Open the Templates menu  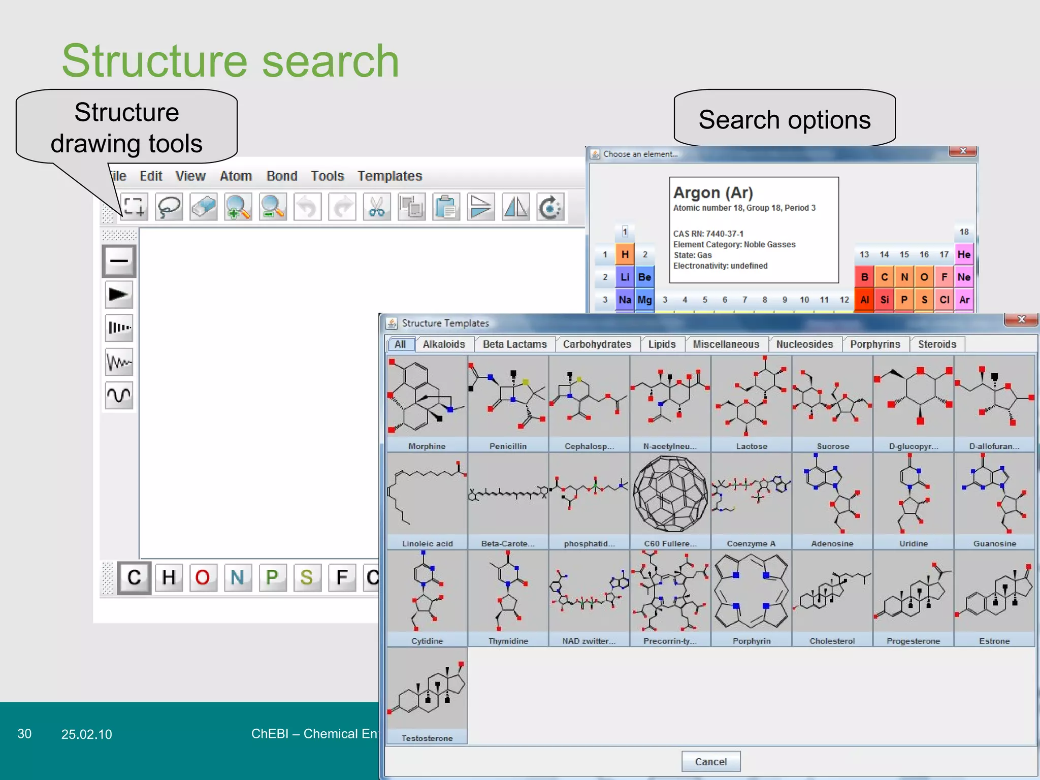click(x=389, y=176)
